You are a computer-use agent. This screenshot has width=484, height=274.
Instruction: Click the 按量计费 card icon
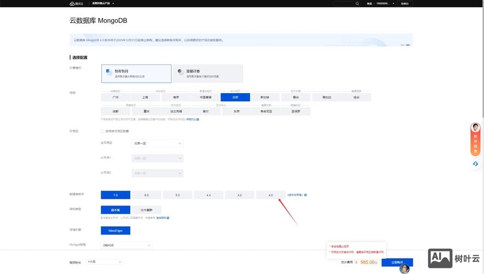pyautogui.click(x=181, y=72)
